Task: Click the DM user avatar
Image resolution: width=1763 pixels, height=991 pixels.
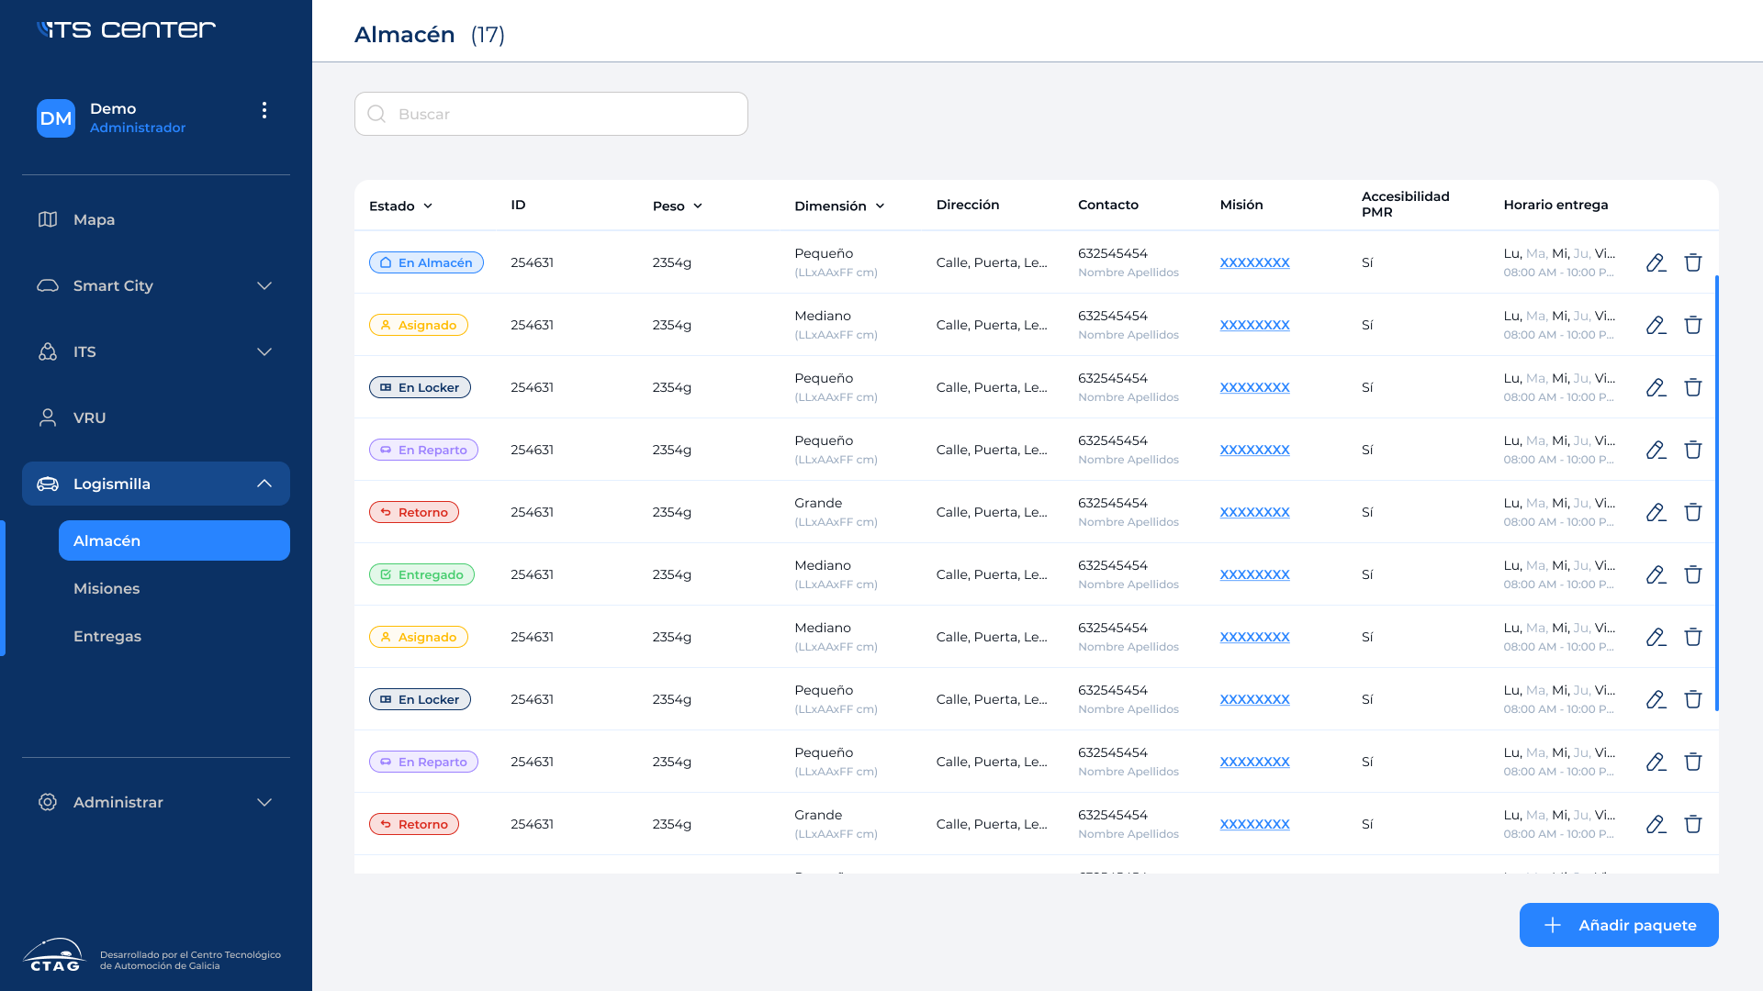Action: 56,118
